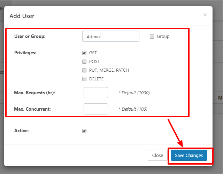
Task: Click the 'POST' label text
Action: click(94, 62)
